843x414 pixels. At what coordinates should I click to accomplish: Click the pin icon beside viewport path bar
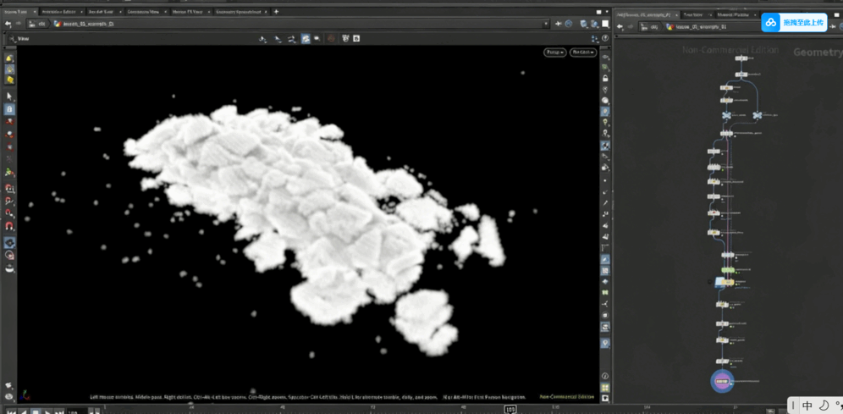tap(559, 24)
